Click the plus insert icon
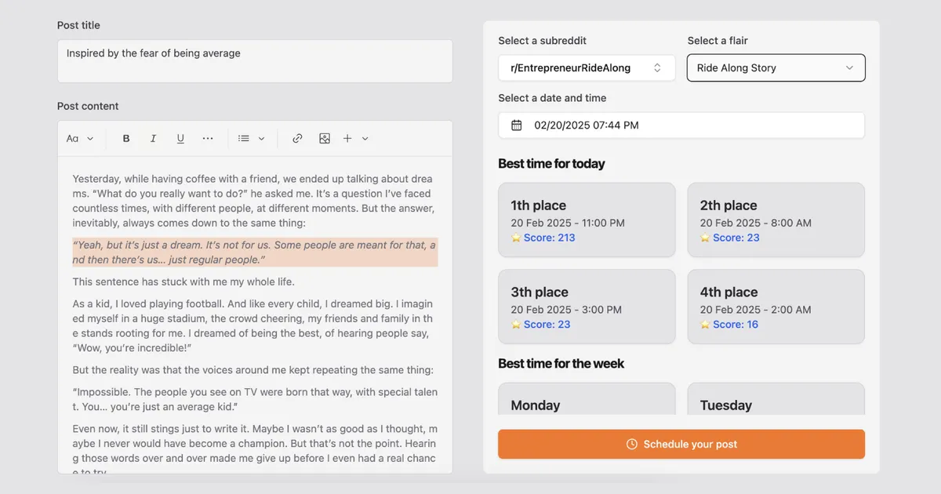The width and height of the screenshot is (941, 494). (347, 139)
